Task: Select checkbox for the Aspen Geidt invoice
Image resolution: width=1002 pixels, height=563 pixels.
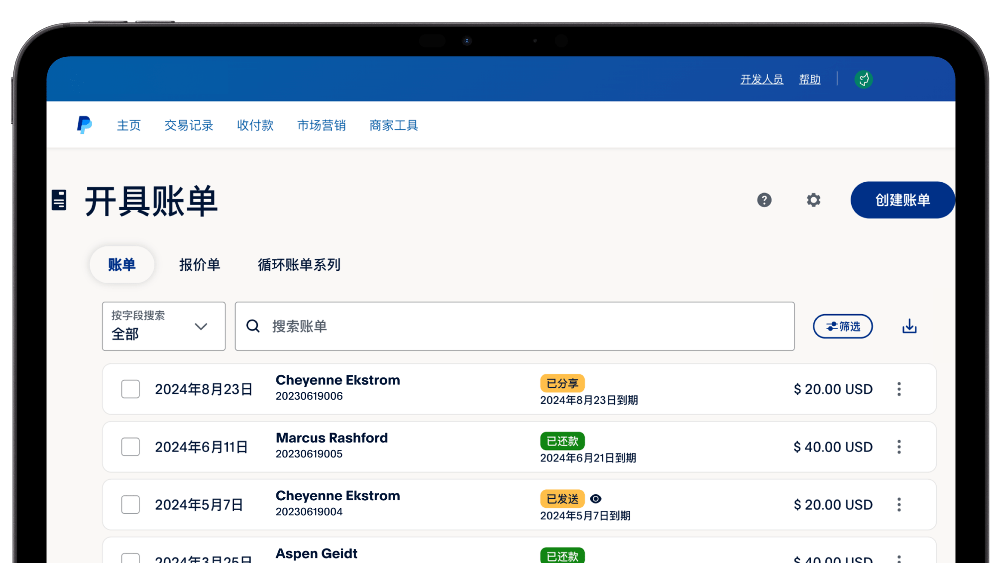Action: (x=130, y=559)
